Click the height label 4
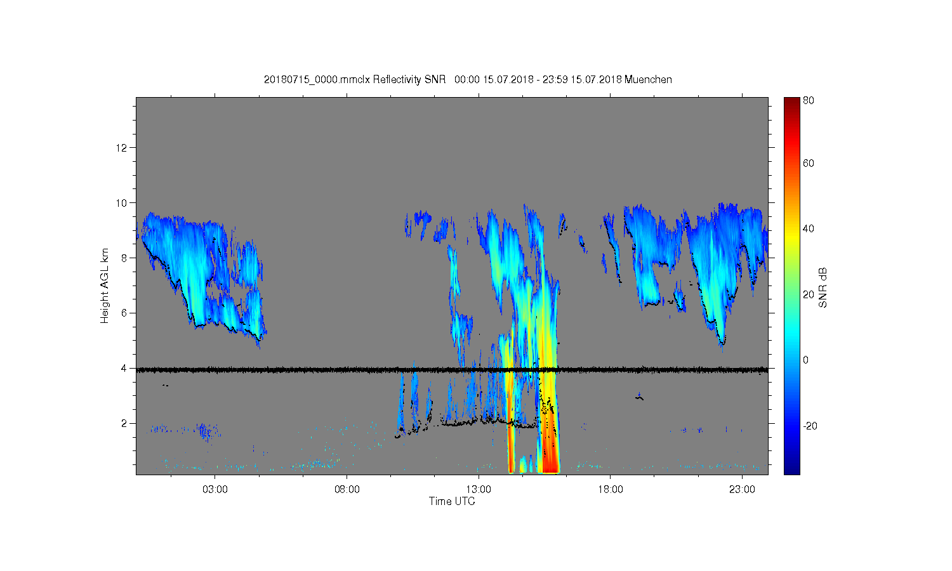 click(x=124, y=368)
